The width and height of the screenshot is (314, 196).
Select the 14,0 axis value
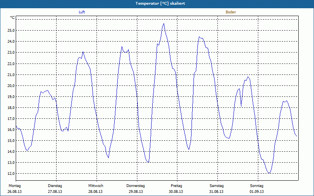(x=11, y=152)
